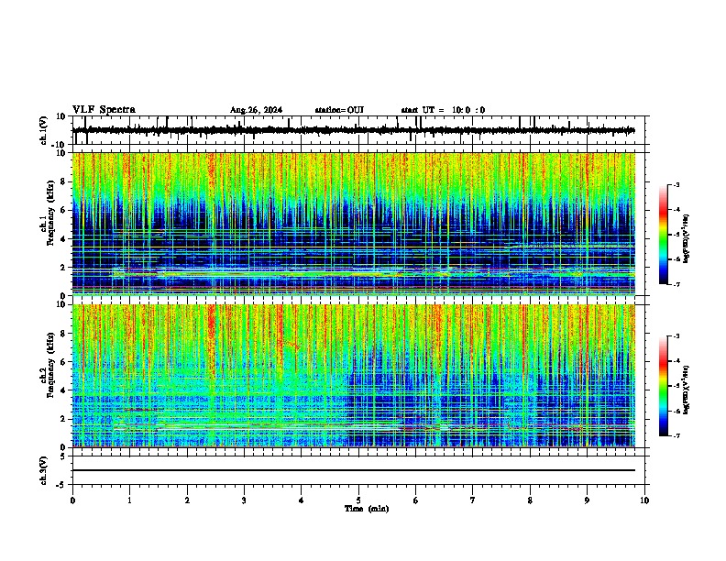Click the ch.1 spectrogram 6 kHz tick label
This screenshot has height=561, width=726.
click(x=65, y=210)
